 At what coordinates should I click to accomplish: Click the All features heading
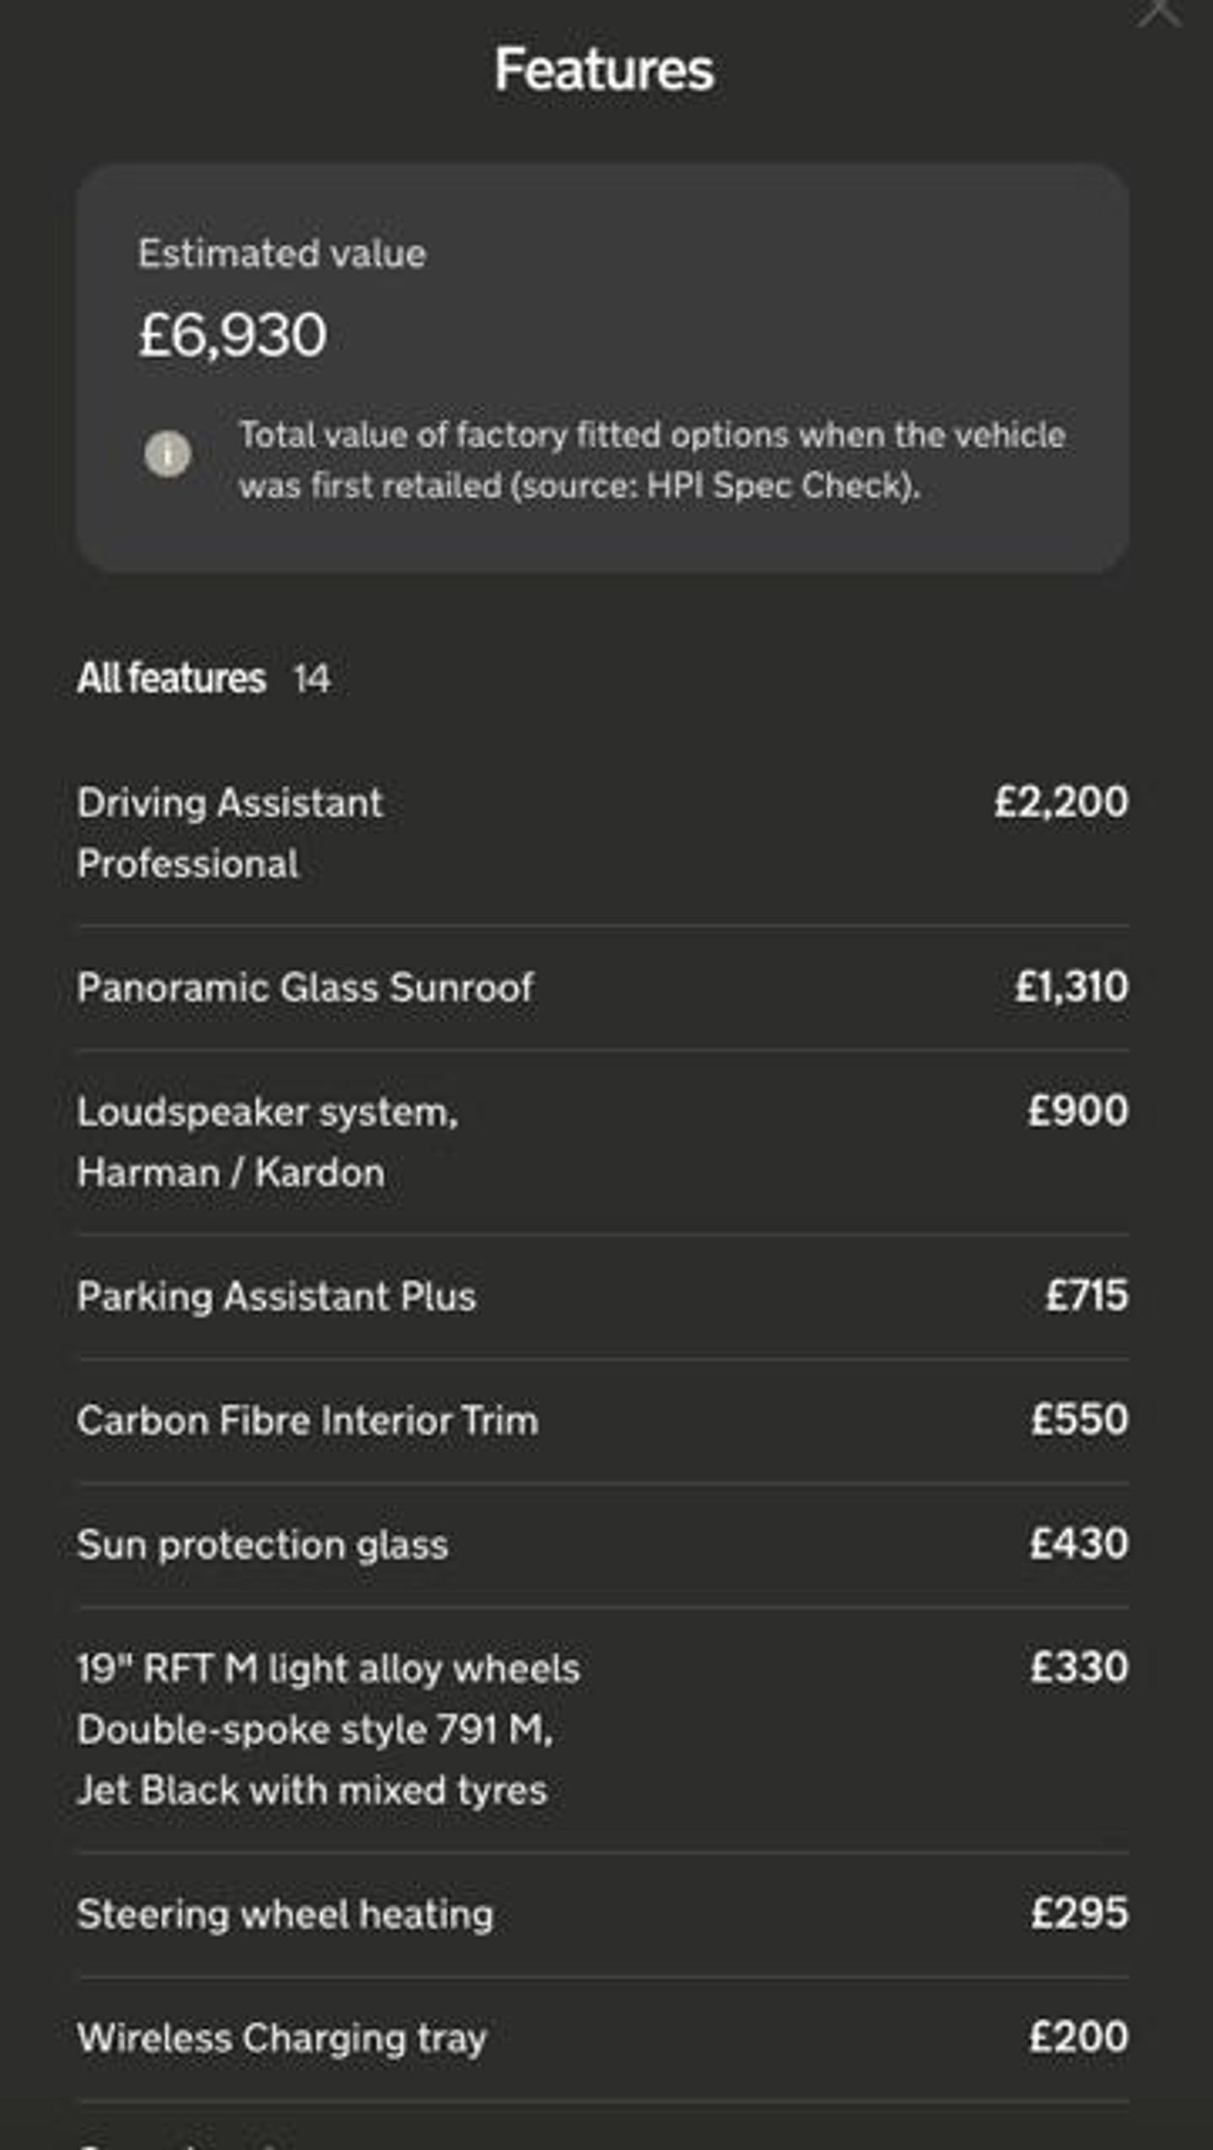[172, 678]
